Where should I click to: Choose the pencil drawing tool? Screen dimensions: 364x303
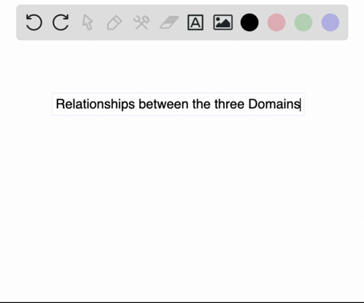115,23
